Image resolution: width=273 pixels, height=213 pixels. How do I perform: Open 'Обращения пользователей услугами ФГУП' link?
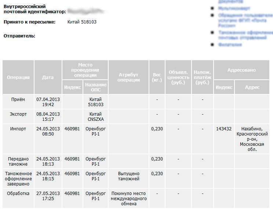[x=245, y=21]
